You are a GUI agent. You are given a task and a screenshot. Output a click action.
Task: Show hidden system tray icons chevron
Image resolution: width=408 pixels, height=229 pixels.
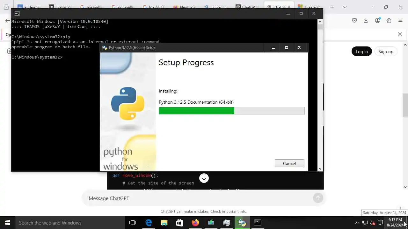coord(357,223)
